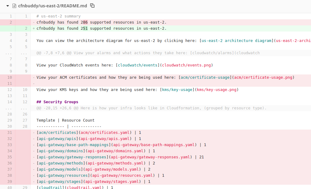Click 'api-gateway/domains.yaml' path text
311x189 pixels.
(x=115, y=151)
